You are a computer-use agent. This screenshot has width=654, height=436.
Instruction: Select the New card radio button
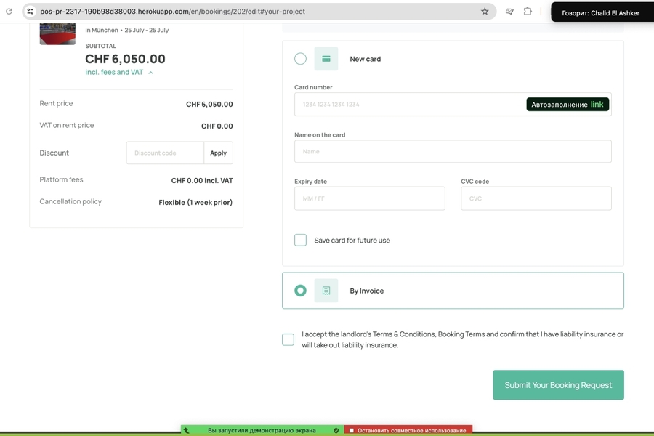(300, 59)
